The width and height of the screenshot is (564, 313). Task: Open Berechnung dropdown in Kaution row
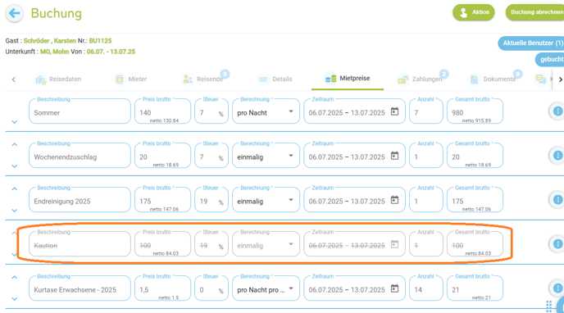[x=266, y=244]
